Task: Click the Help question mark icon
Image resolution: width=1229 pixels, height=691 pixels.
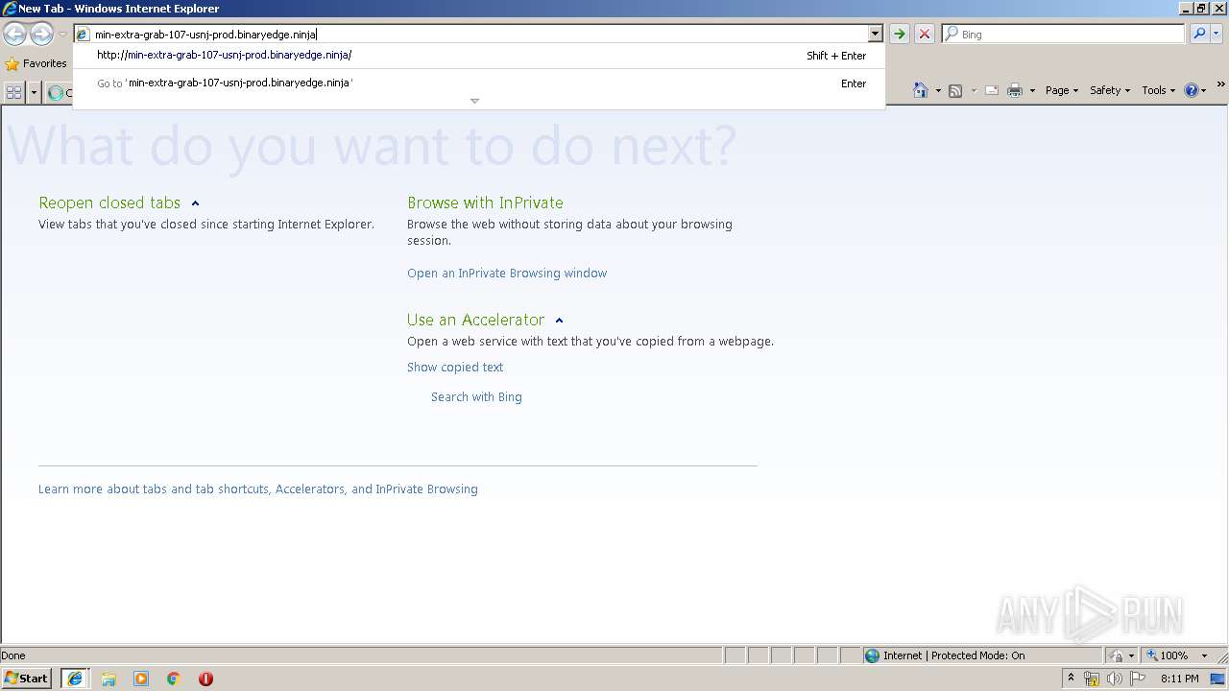Action: pyautogui.click(x=1192, y=90)
